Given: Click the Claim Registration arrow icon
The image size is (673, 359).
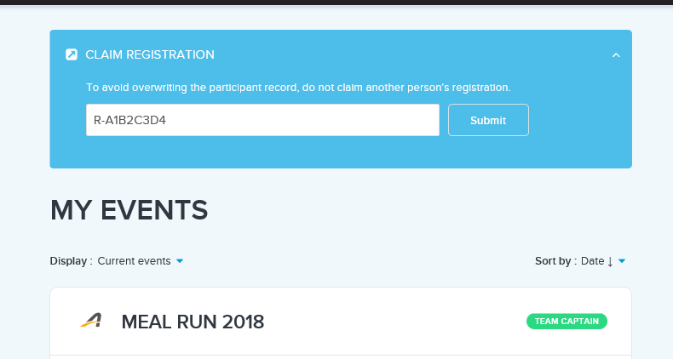Looking at the screenshot, I should (x=72, y=54).
